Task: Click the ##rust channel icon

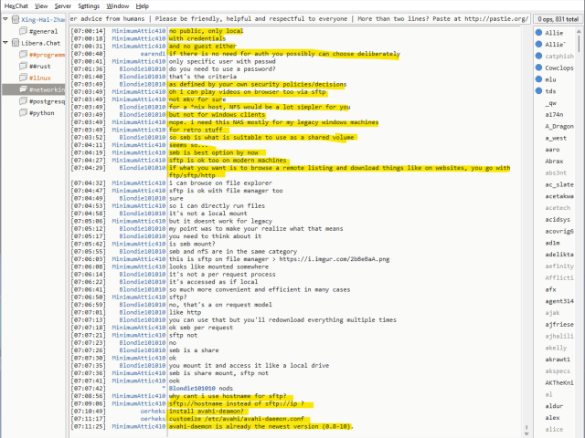Action: coord(23,66)
